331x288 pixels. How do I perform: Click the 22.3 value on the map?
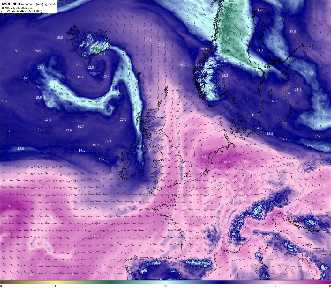tap(225, 75)
